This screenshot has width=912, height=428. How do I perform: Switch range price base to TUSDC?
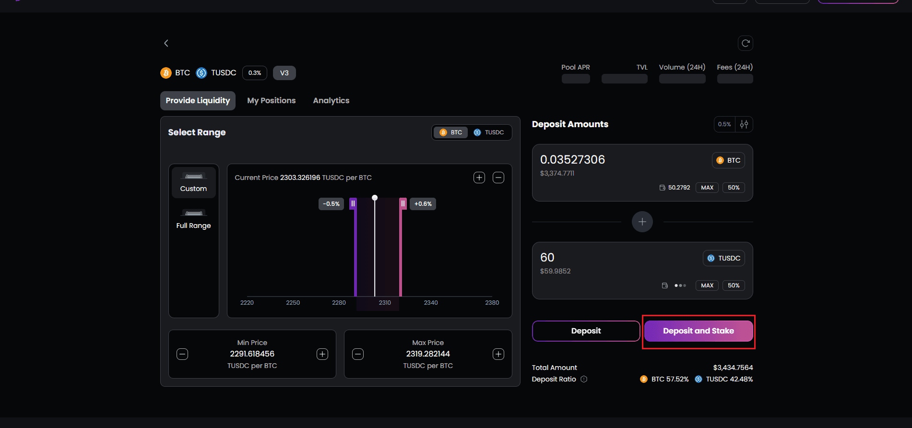489,132
